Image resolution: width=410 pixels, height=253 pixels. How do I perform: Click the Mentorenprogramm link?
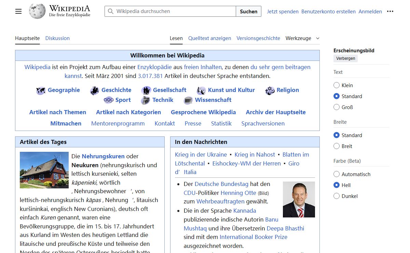[x=118, y=123]
